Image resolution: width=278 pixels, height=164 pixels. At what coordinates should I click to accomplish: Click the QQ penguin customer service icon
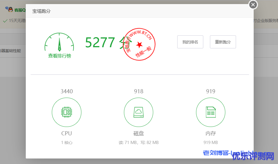click(9, 9)
